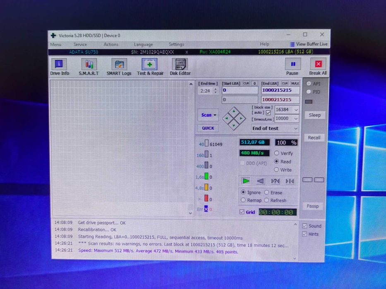This screenshot has height=289, width=386.
Task: Open the Service menu
Action: [80, 45]
